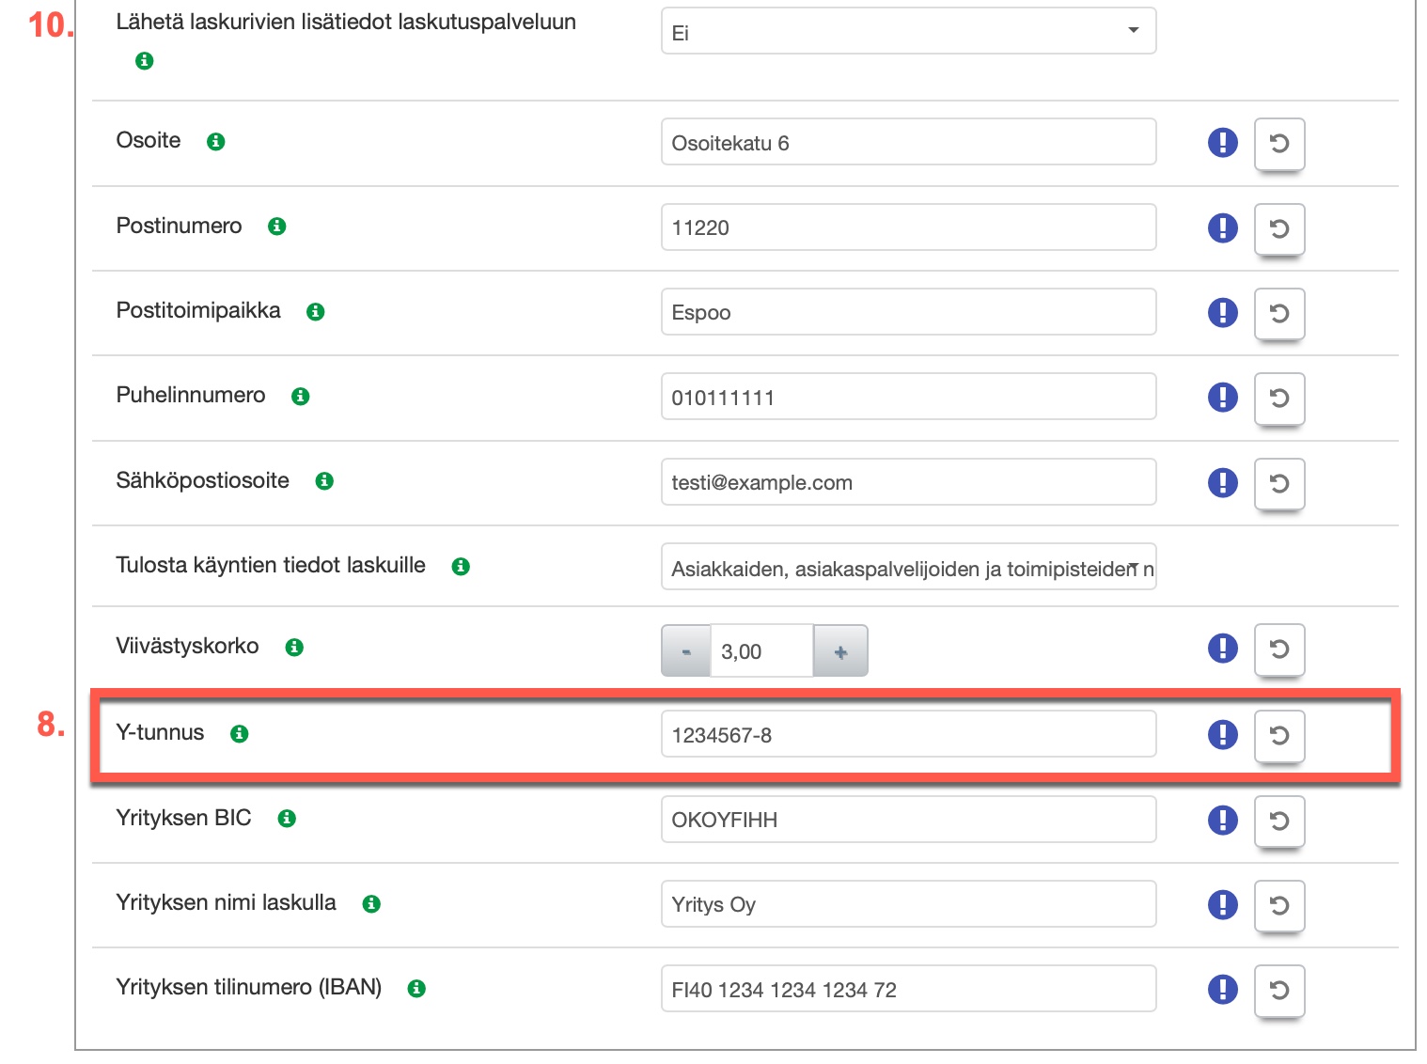Image resolution: width=1427 pixels, height=1064 pixels.
Task: Focus the Y-tunnus text field
Action: (x=907, y=735)
